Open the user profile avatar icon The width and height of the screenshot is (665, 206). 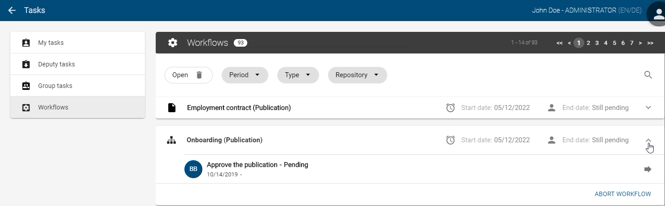click(x=658, y=14)
